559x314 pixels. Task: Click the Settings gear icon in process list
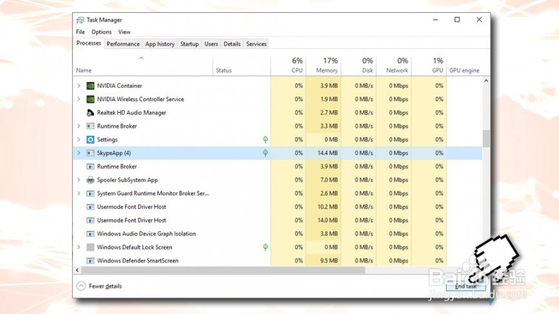coord(90,139)
